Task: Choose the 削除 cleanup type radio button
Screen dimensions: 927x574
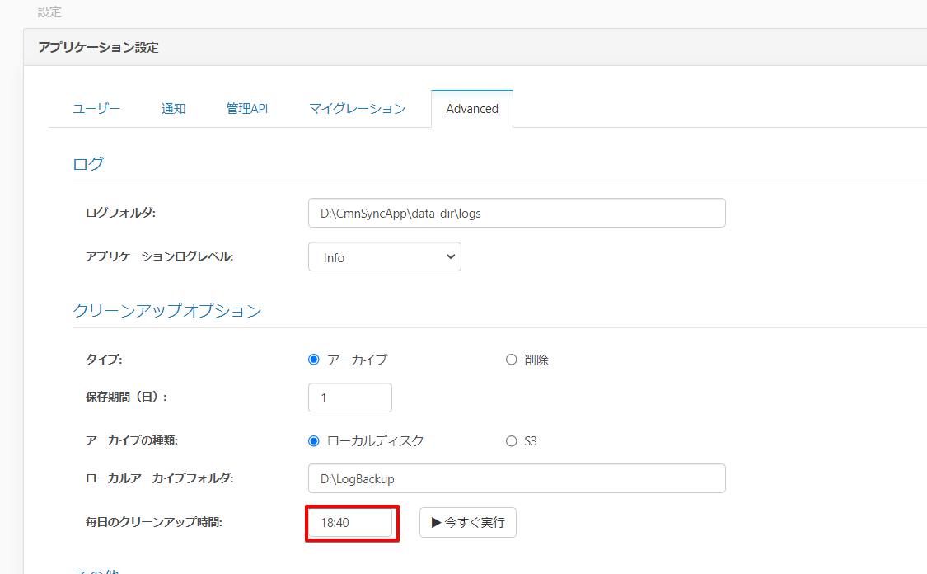Action: point(512,360)
